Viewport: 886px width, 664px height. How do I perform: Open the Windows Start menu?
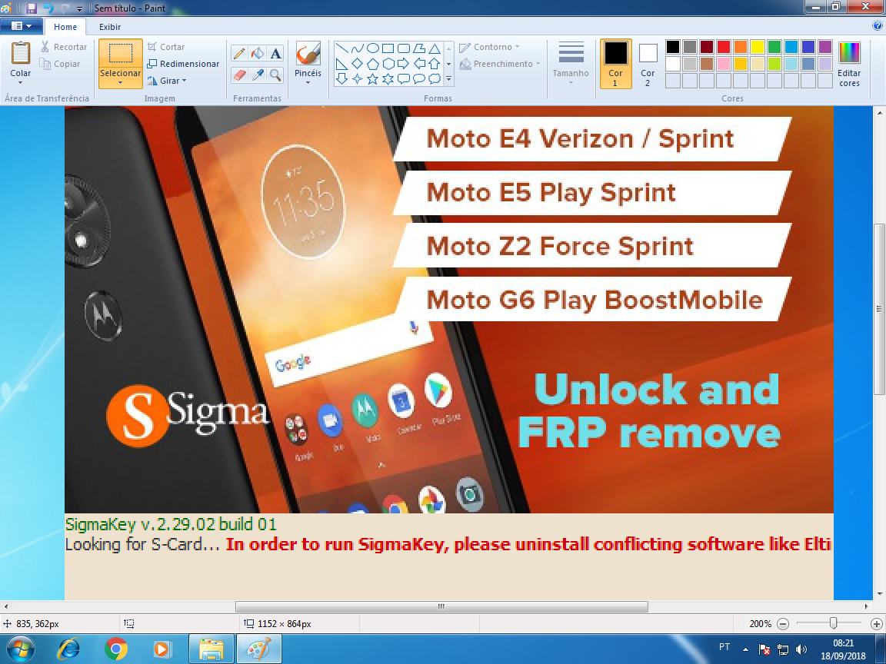pos(20,649)
